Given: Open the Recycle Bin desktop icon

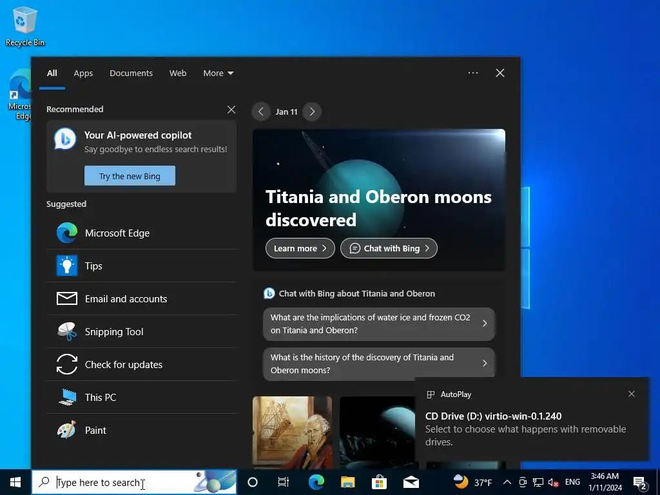Looking at the screenshot, I should tap(24, 26).
